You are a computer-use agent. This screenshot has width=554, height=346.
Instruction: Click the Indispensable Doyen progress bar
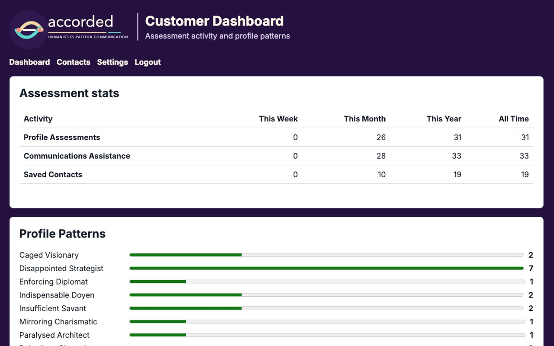[327, 295]
